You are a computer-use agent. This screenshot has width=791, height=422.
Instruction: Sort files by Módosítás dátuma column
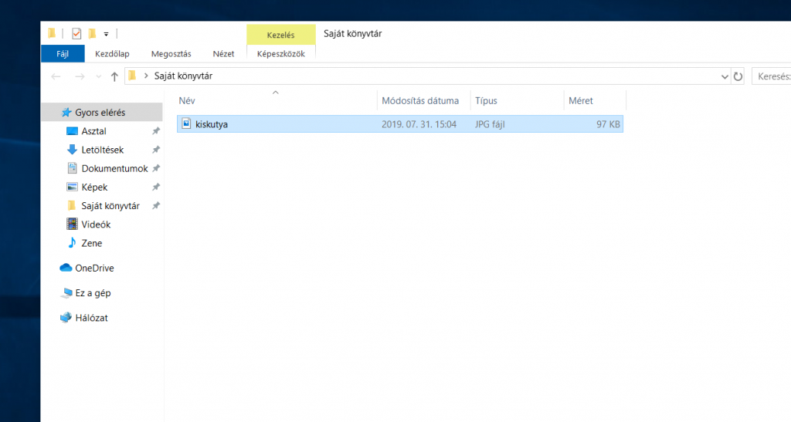[x=420, y=100]
